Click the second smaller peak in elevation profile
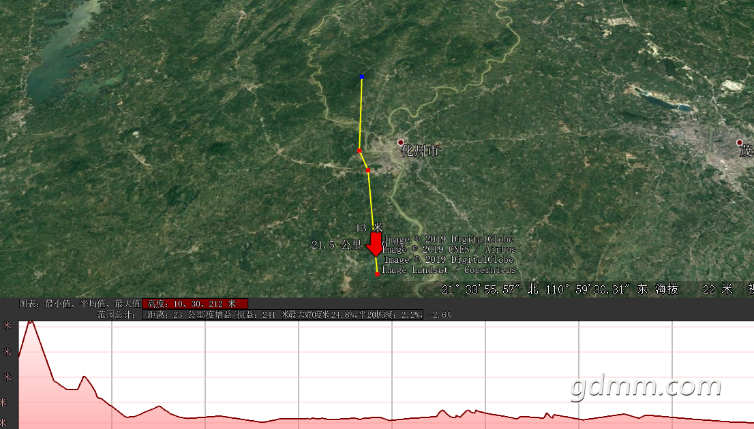 click(84, 377)
